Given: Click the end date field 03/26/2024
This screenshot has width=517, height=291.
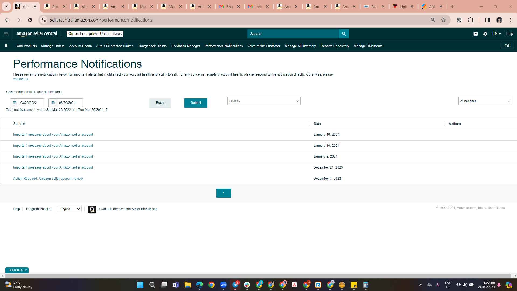Looking at the screenshot, I should tap(70, 103).
